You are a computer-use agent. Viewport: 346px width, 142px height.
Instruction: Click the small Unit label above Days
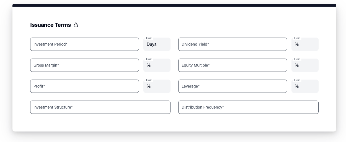coord(149,38)
